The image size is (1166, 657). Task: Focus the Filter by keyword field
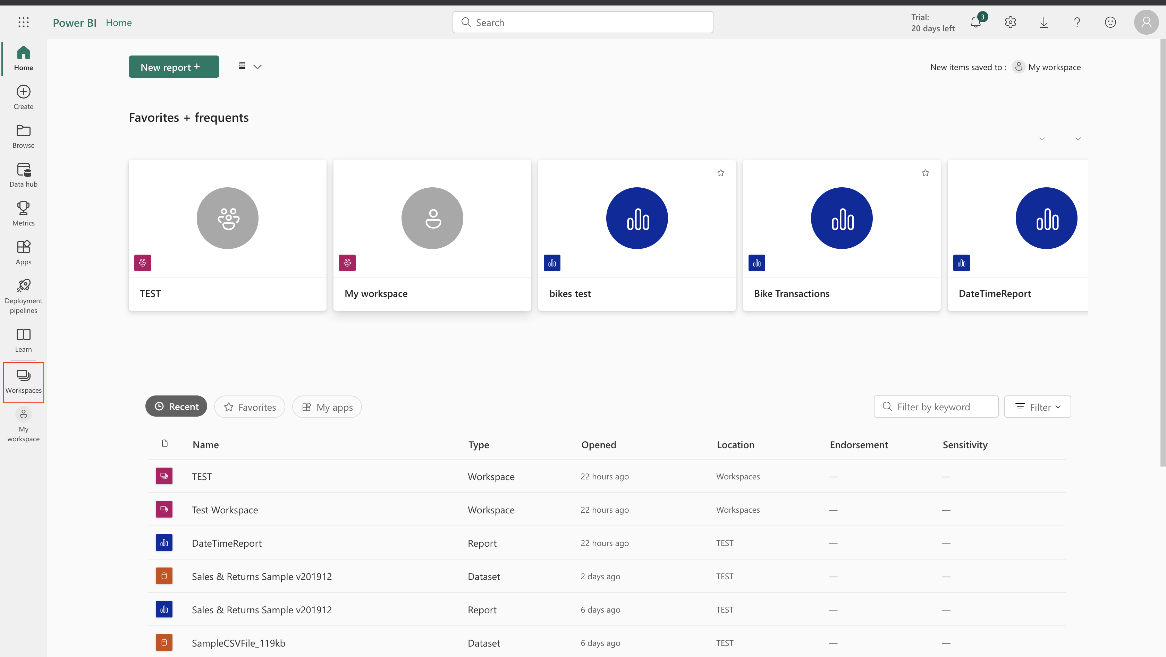pos(936,407)
